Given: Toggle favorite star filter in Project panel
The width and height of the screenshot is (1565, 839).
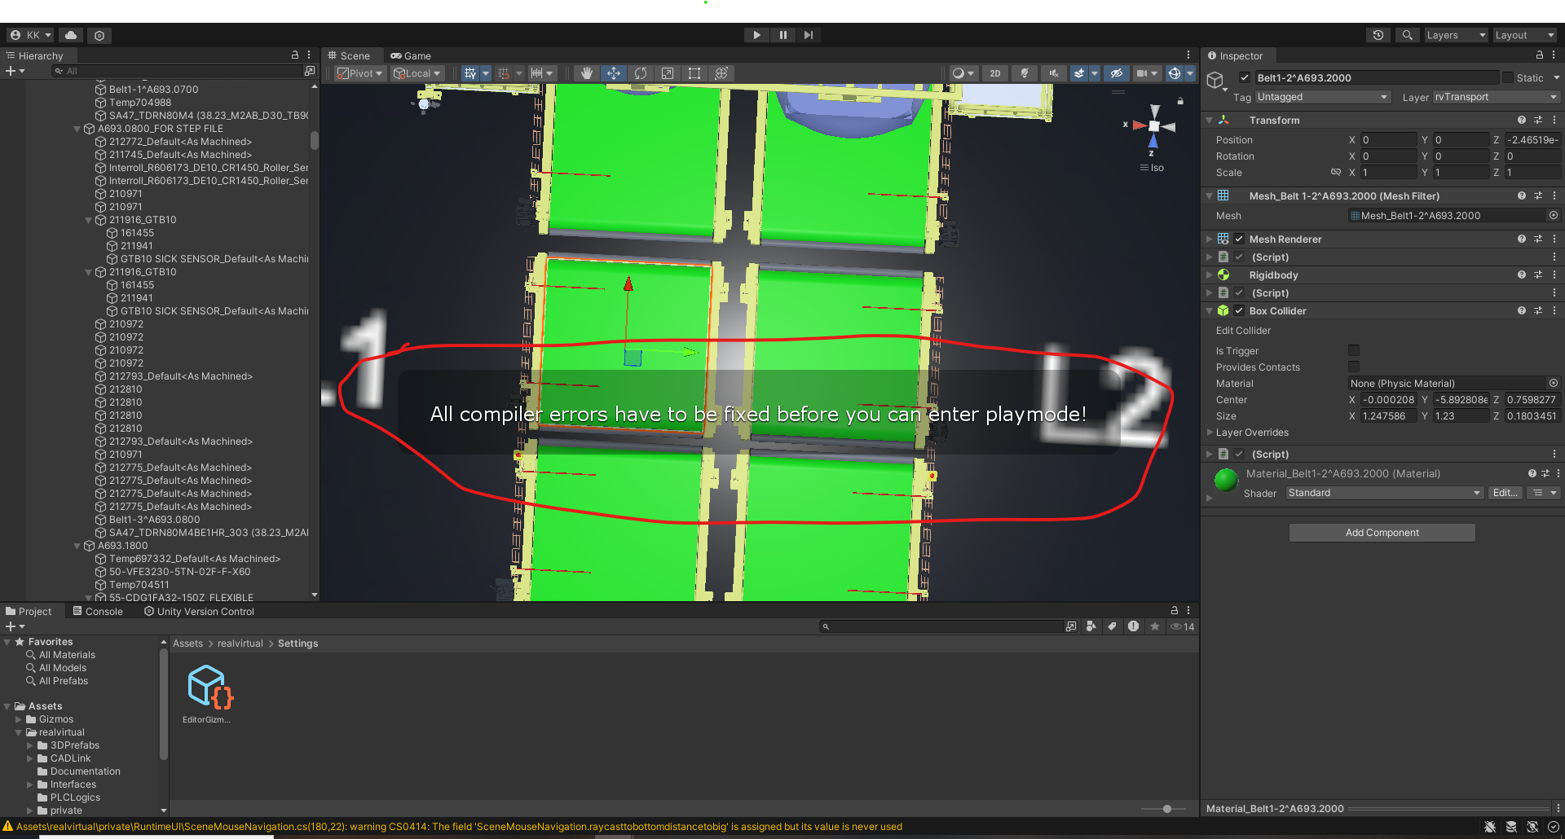Looking at the screenshot, I should tap(1154, 626).
